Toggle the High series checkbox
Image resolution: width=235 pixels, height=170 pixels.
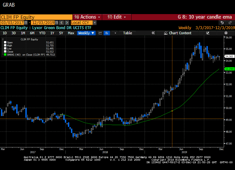click(x=5, y=45)
